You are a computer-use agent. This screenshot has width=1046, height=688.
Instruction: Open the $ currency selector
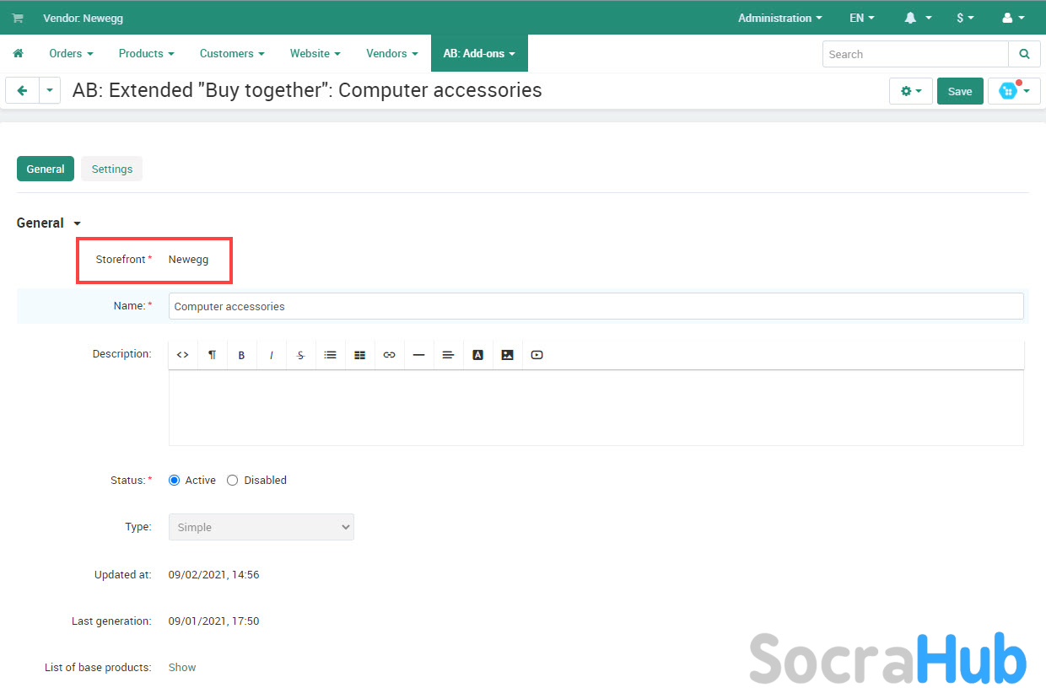pos(965,18)
